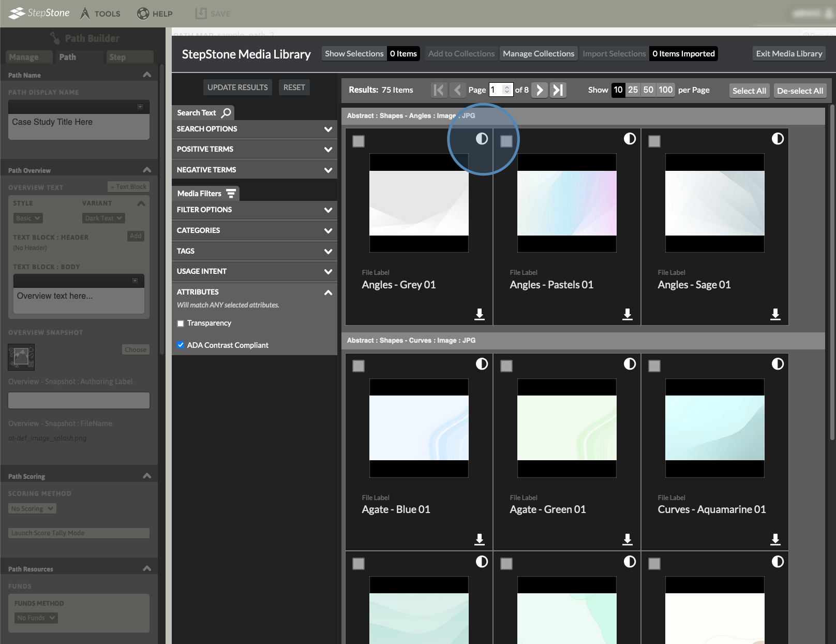This screenshot has width=836, height=644.
Task: Show 25 items per page
Action: (x=633, y=90)
